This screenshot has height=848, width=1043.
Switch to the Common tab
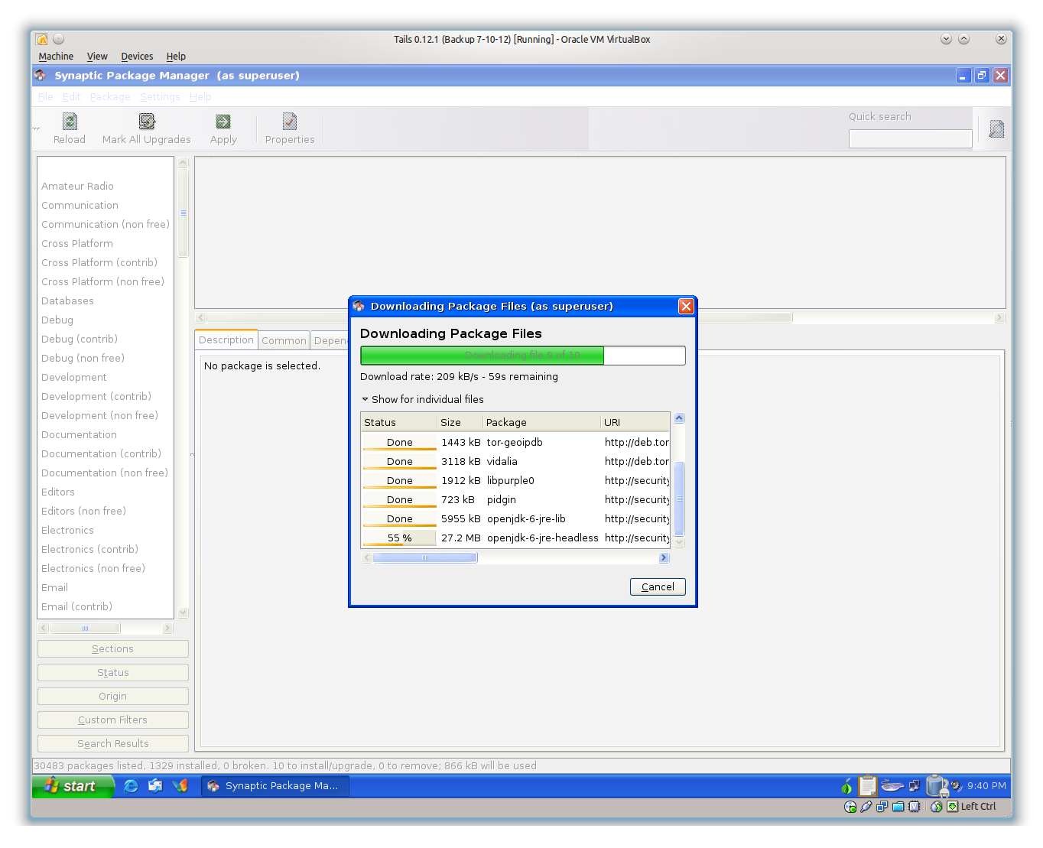(284, 341)
